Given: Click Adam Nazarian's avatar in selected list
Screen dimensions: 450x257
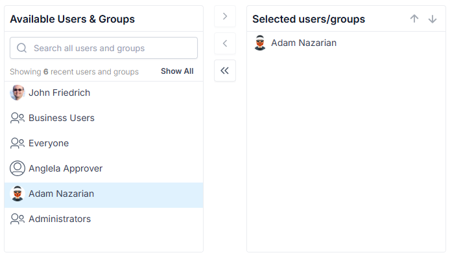Looking at the screenshot, I should [x=260, y=43].
